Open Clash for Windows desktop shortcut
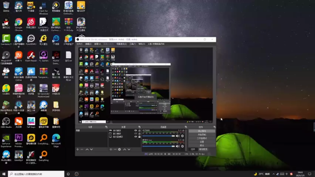315x177 pixels. point(43,8)
